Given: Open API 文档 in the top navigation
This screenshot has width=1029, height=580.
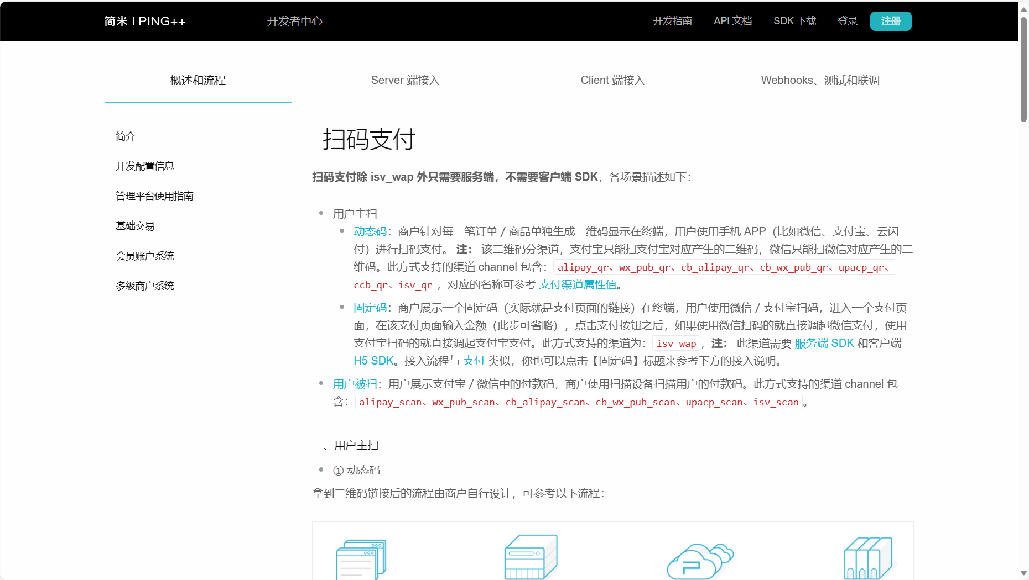Looking at the screenshot, I should pyautogui.click(x=732, y=21).
